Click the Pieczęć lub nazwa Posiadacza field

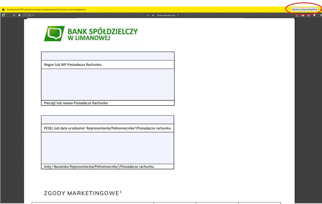108,84
